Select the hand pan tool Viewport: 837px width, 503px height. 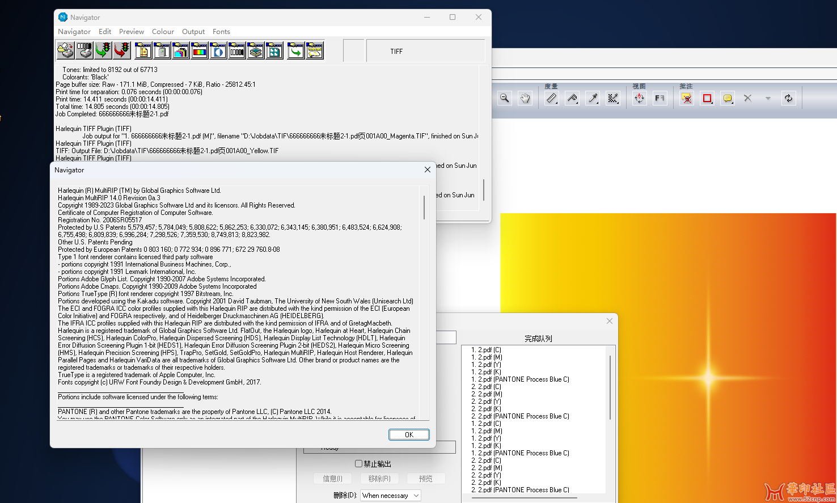tap(525, 98)
